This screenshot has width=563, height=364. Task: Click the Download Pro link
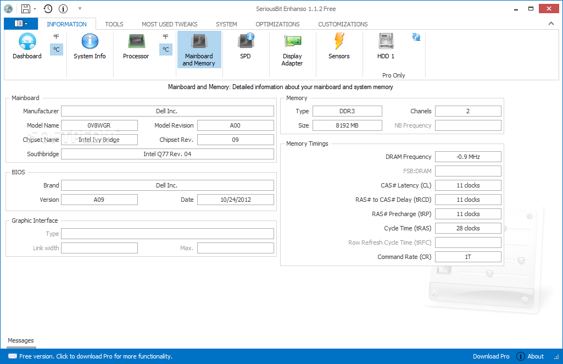[491, 356]
